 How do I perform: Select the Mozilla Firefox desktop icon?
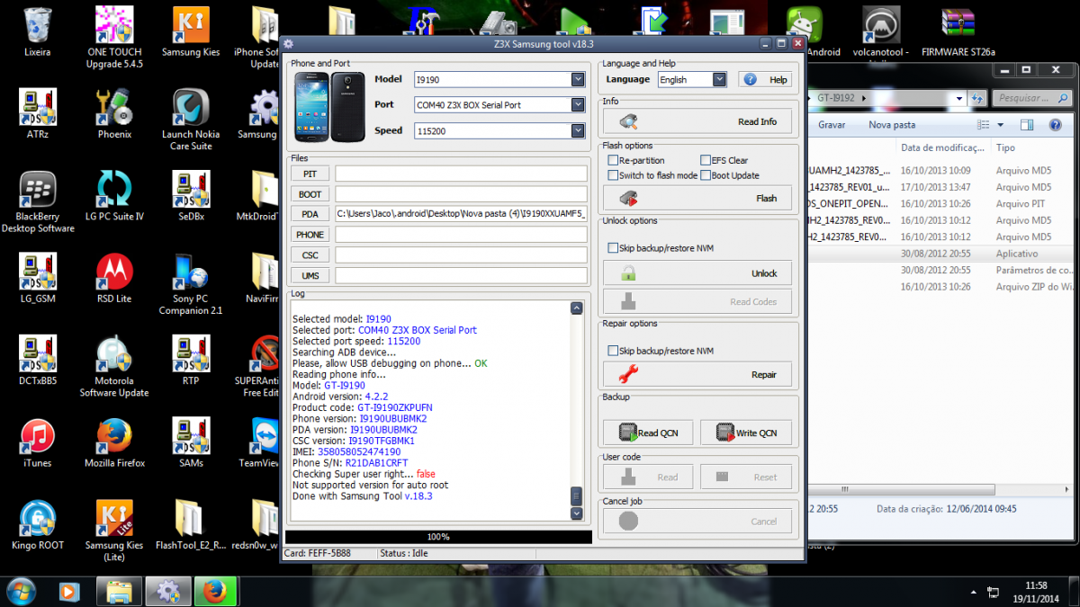tap(114, 442)
